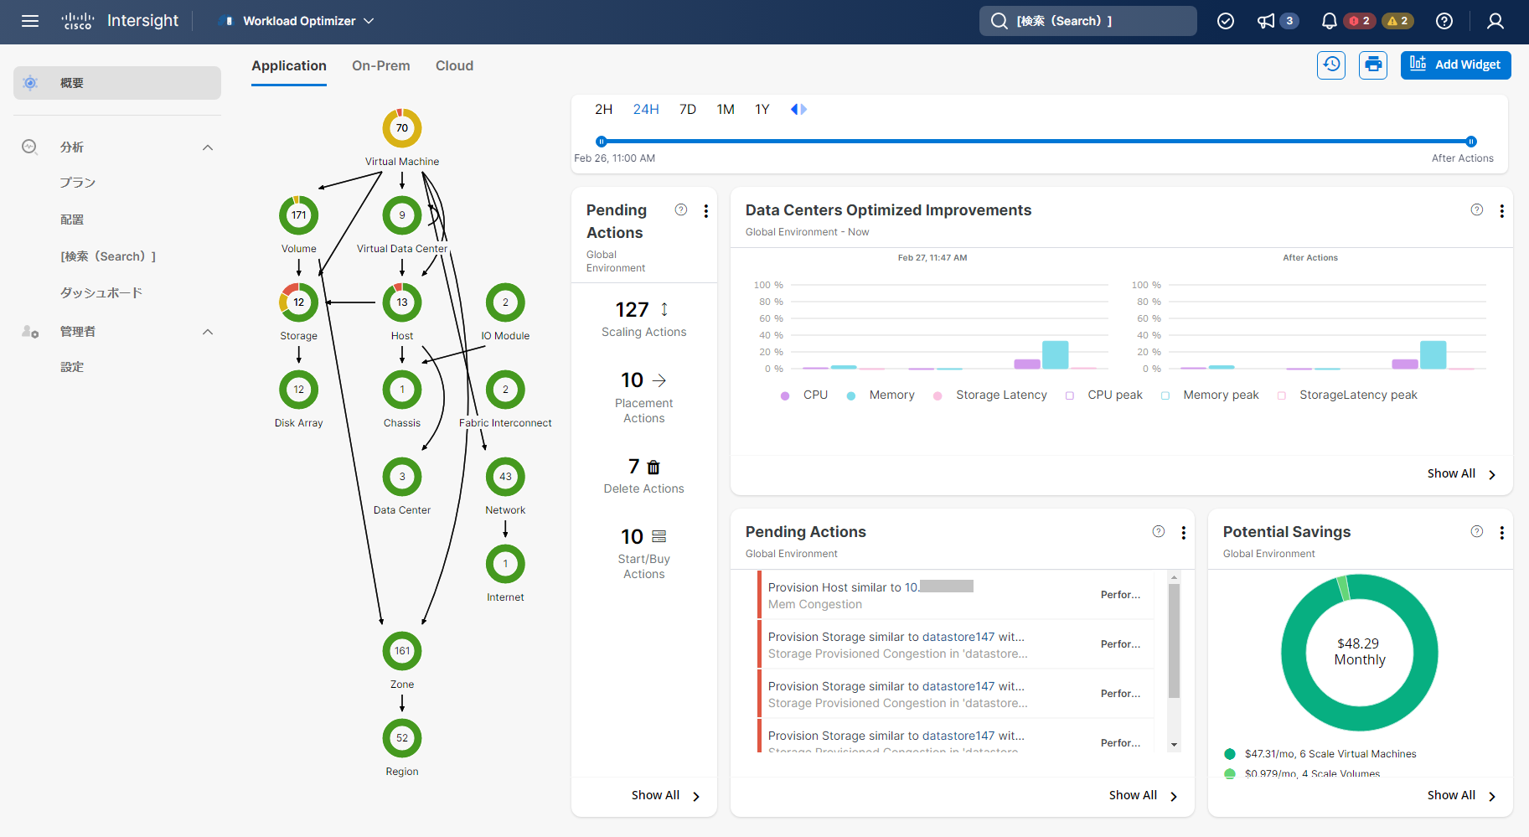
Task: Select the Host node showing 13
Action: (402, 302)
